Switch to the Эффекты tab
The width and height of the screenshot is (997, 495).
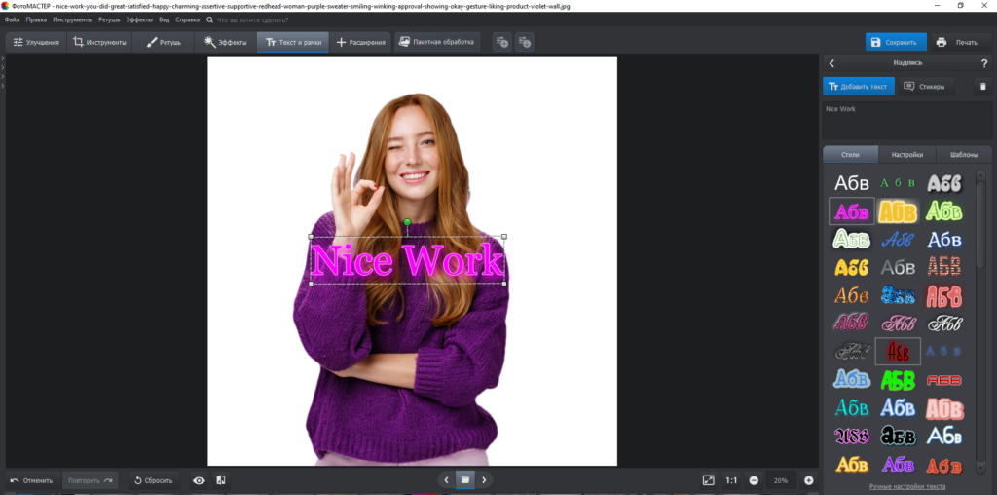coord(225,43)
